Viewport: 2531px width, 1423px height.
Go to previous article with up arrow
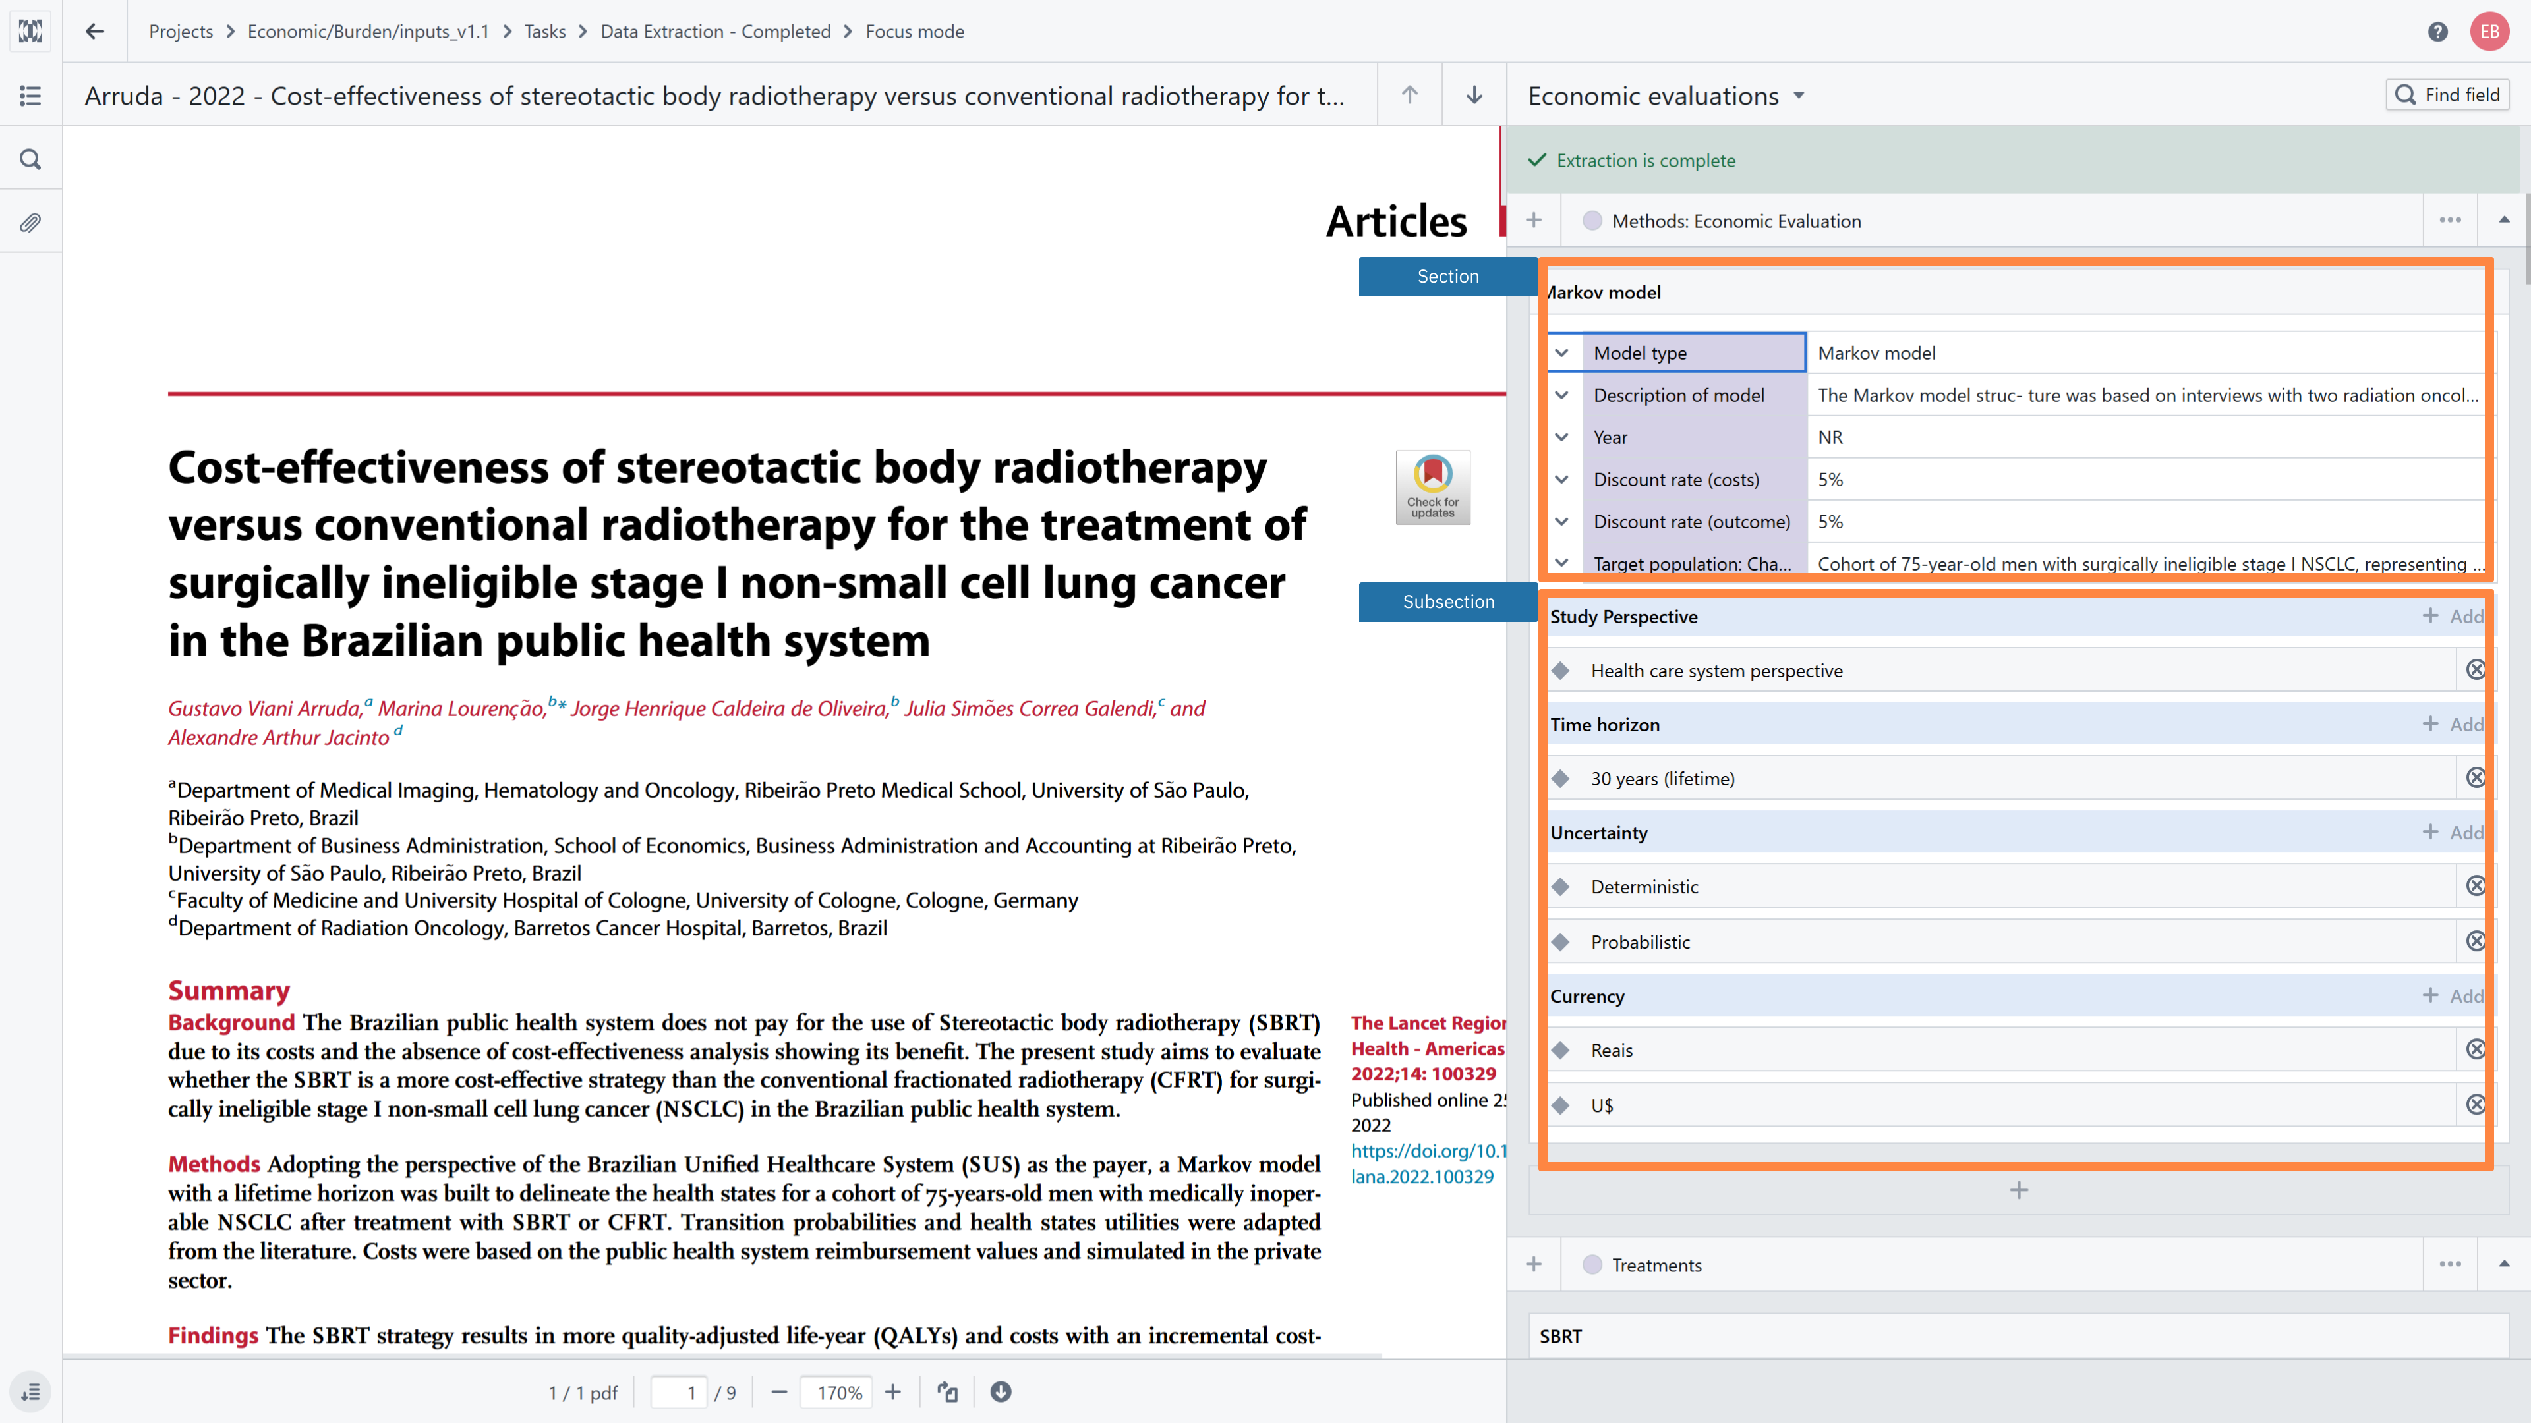tap(1410, 96)
